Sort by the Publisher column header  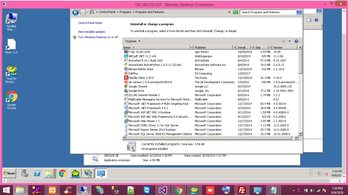[x=213, y=48]
